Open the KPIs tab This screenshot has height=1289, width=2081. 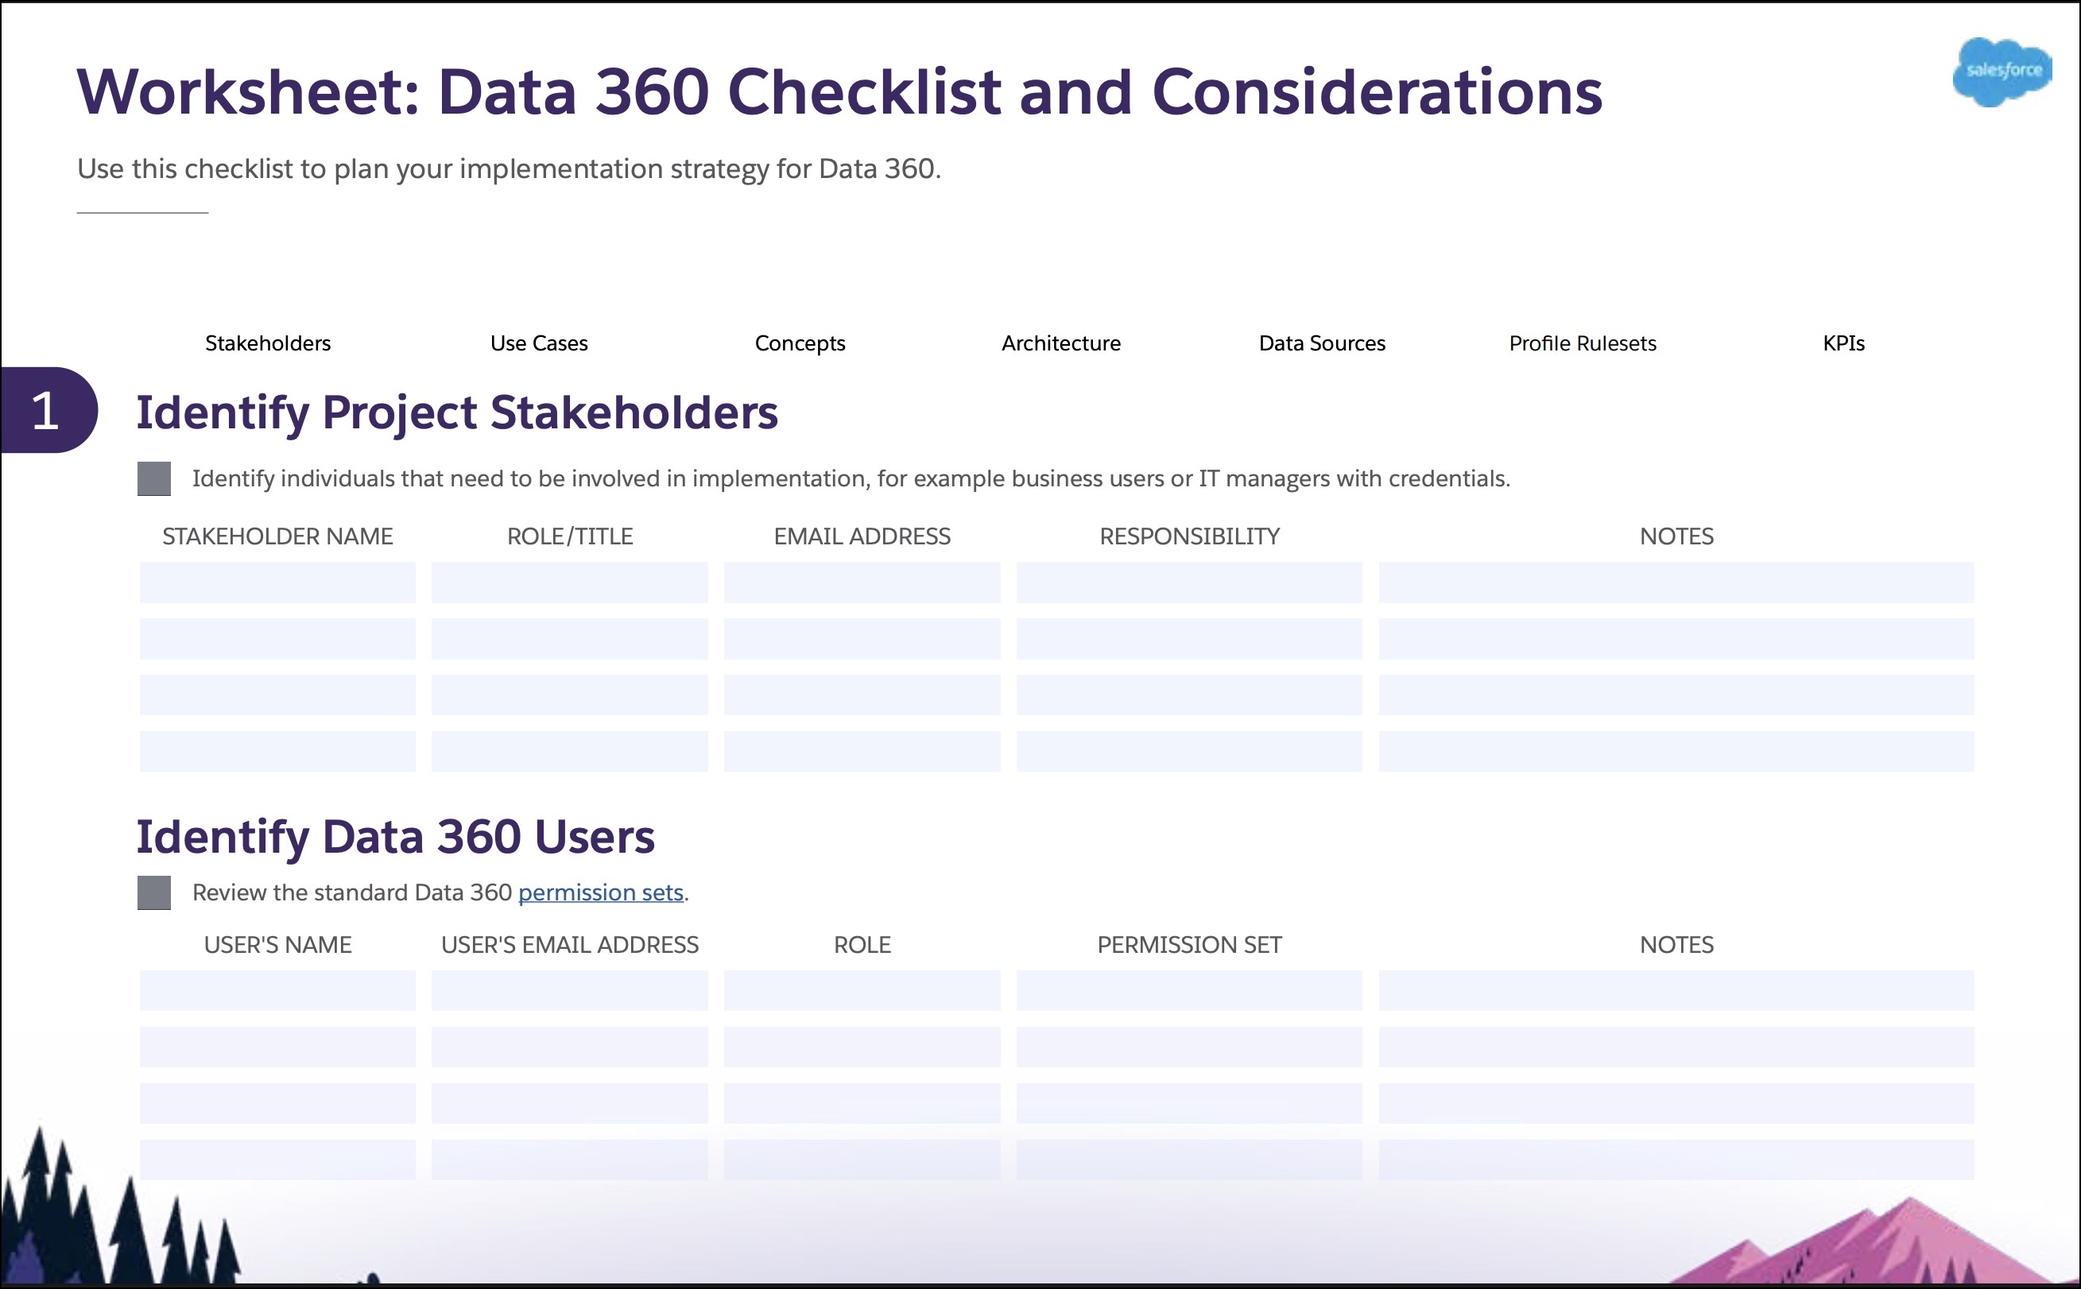click(x=1843, y=343)
